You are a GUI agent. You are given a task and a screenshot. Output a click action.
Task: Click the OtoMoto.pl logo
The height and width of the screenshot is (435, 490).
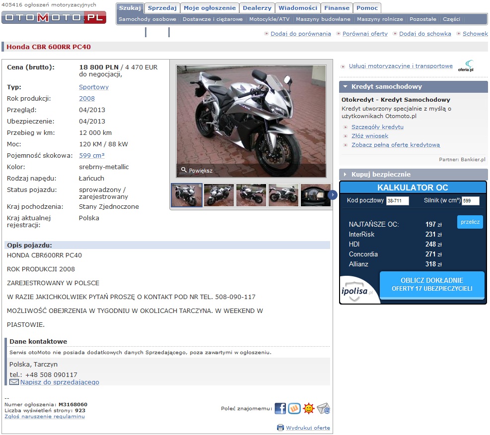[54, 17]
